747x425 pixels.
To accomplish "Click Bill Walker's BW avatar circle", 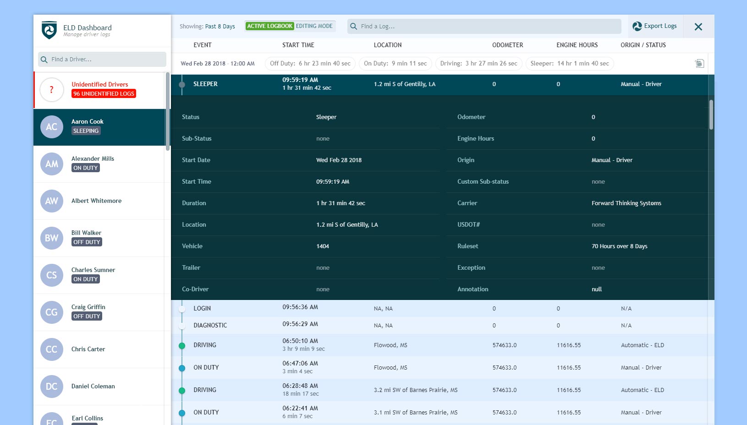I will 51,238.
